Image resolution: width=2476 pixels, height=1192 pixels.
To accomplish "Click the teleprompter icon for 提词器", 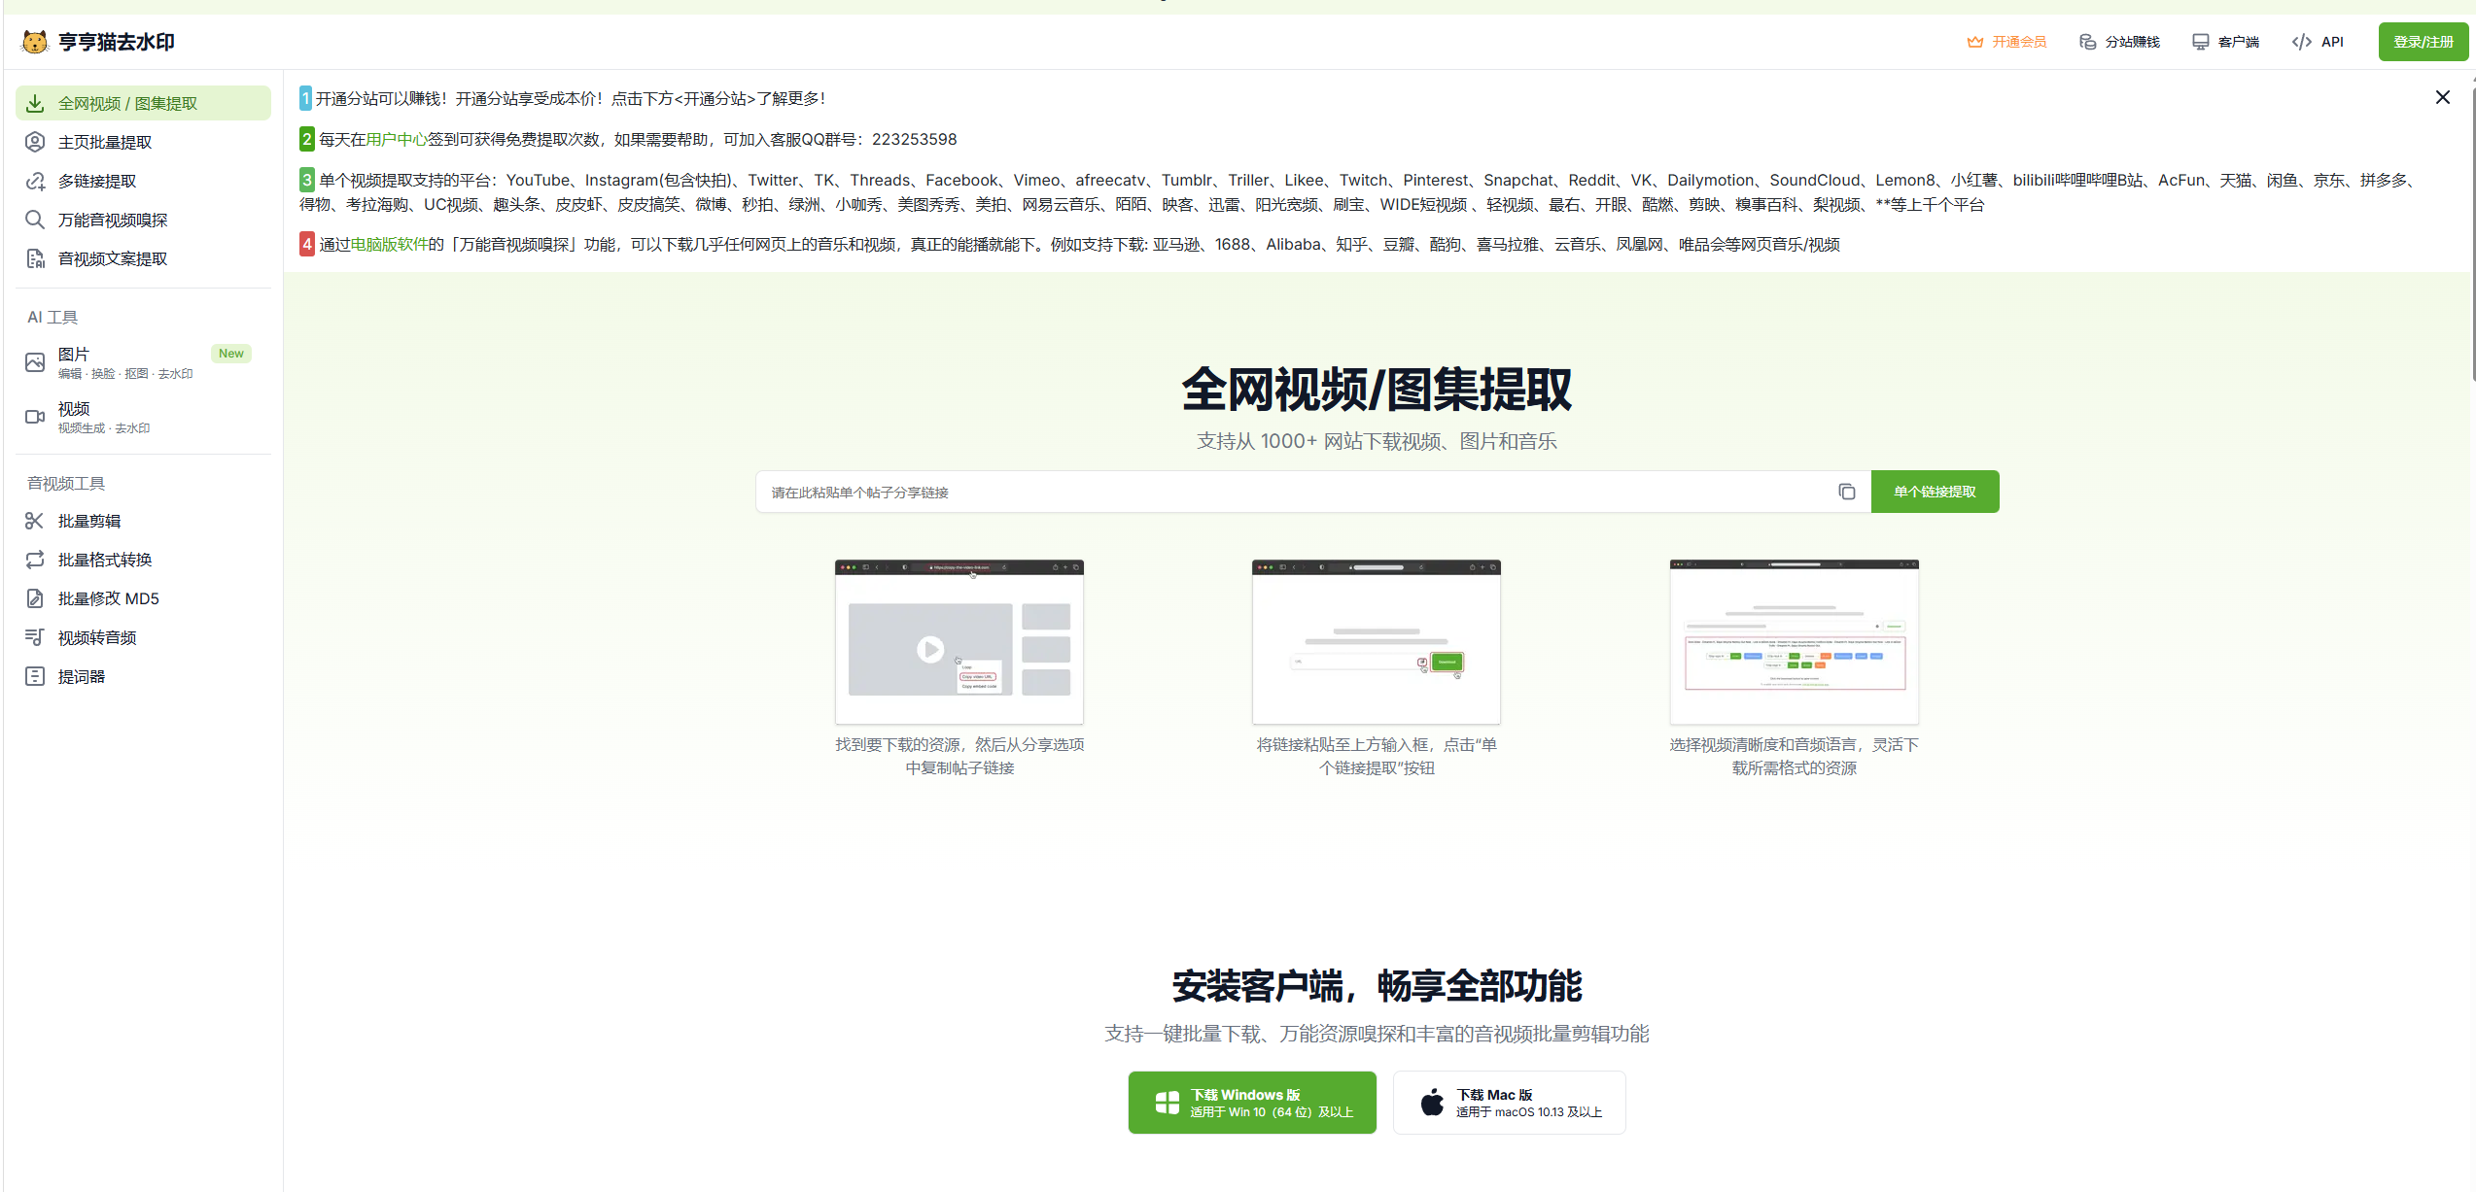I will coord(35,676).
